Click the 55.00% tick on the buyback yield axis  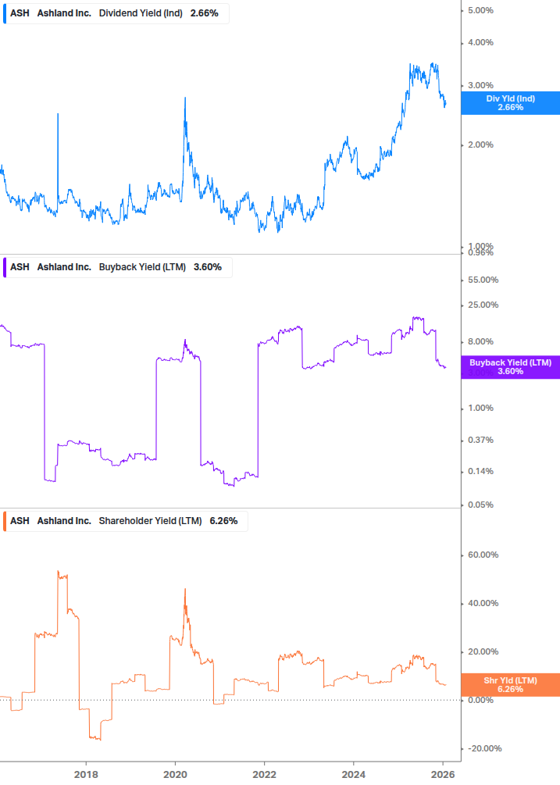click(x=483, y=280)
